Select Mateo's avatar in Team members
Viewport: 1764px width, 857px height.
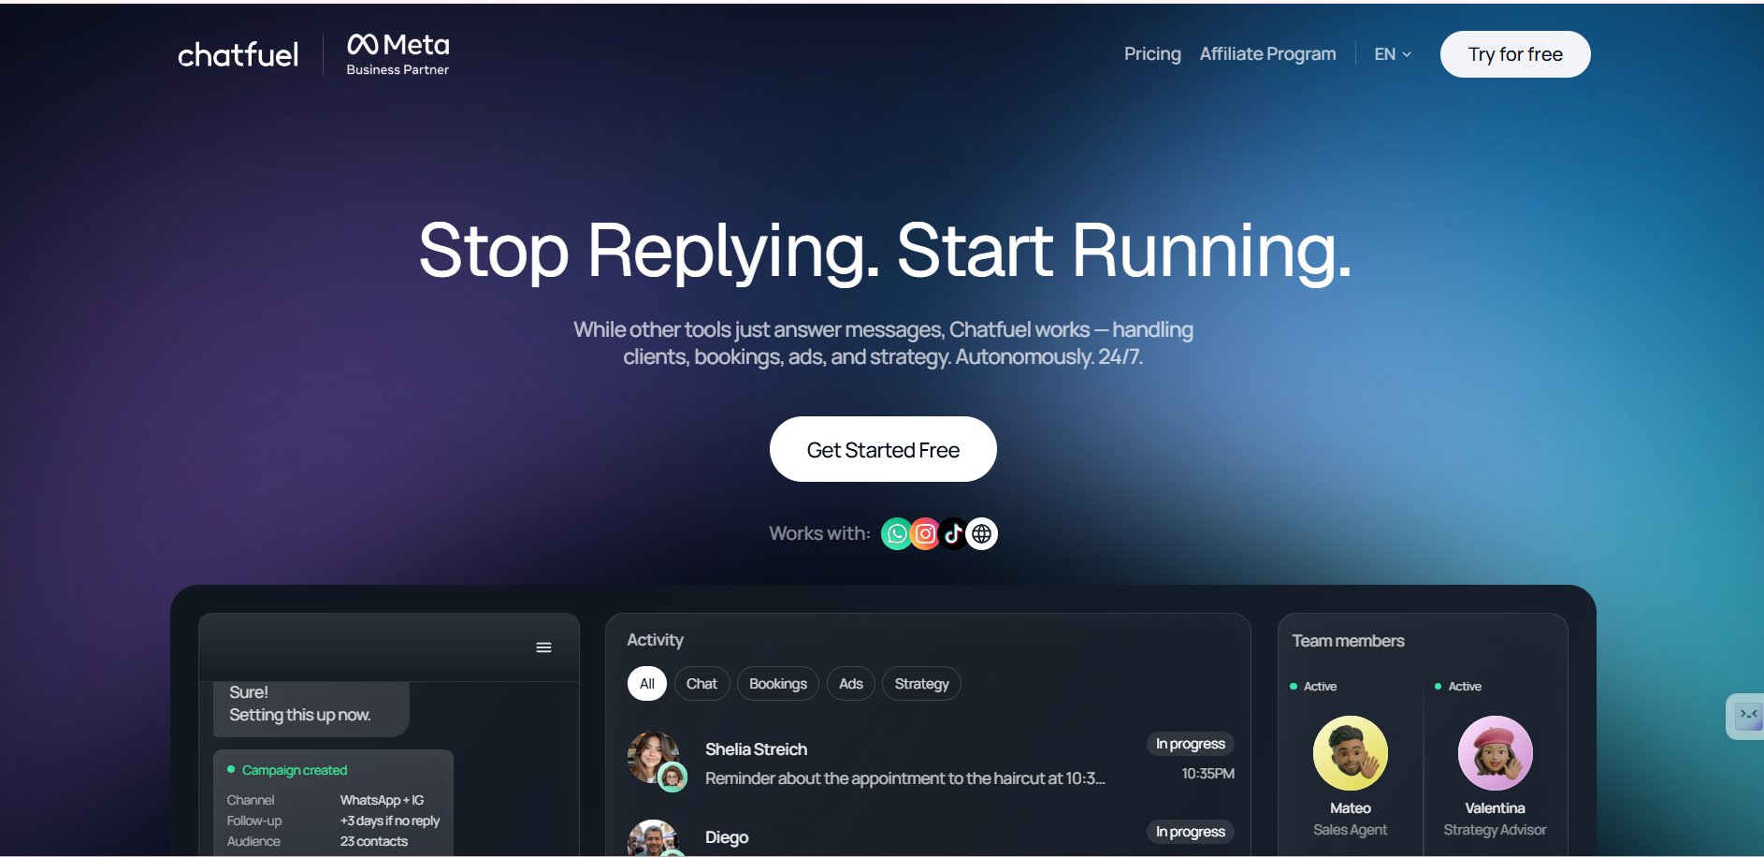(1351, 753)
